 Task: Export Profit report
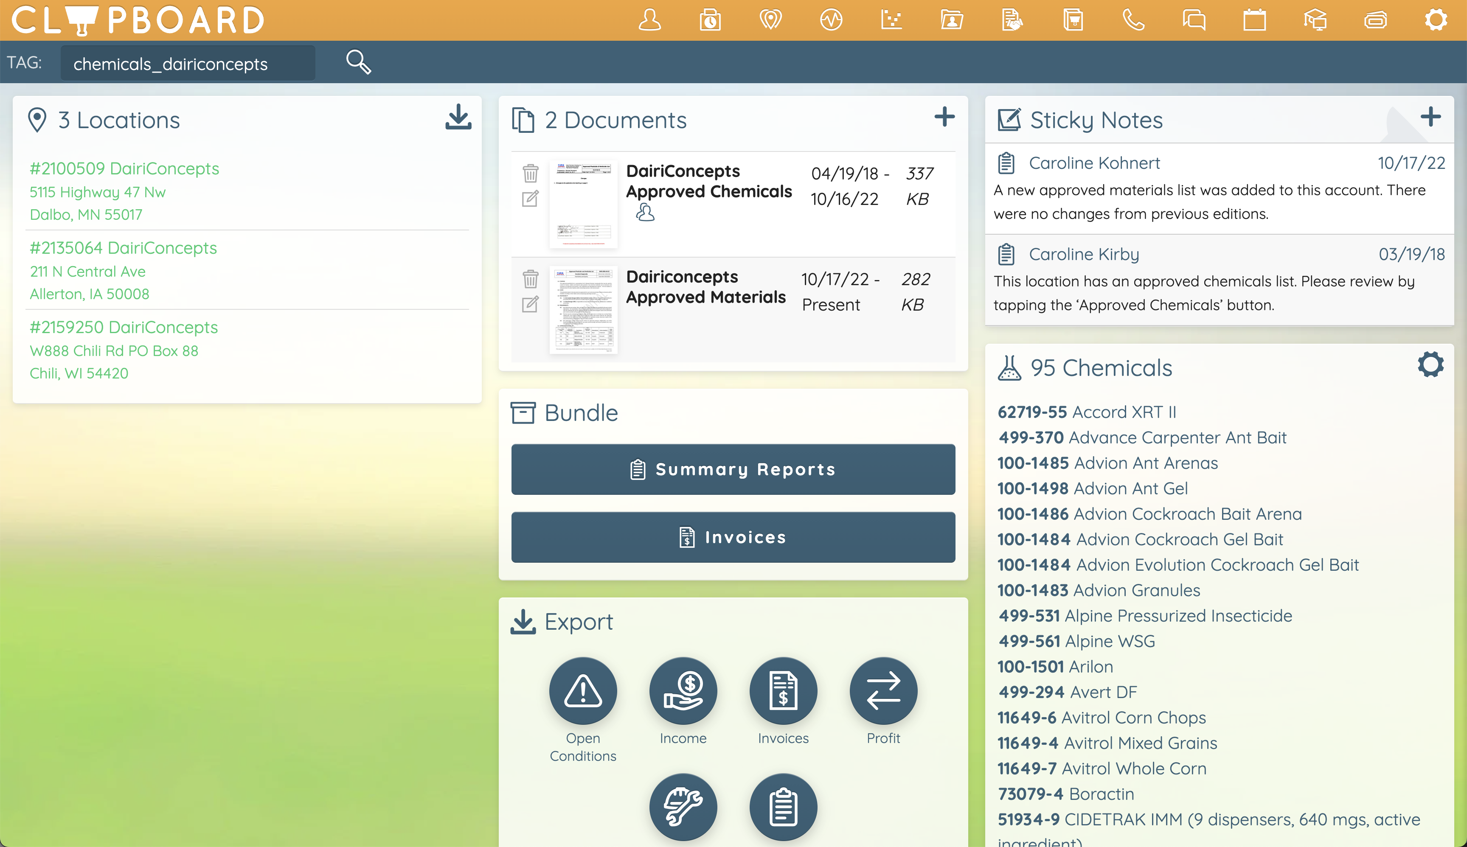click(883, 690)
